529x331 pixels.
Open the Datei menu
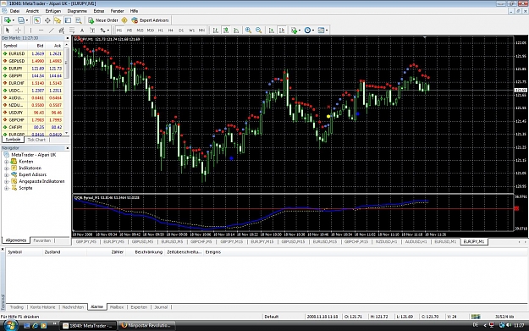(x=14, y=11)
